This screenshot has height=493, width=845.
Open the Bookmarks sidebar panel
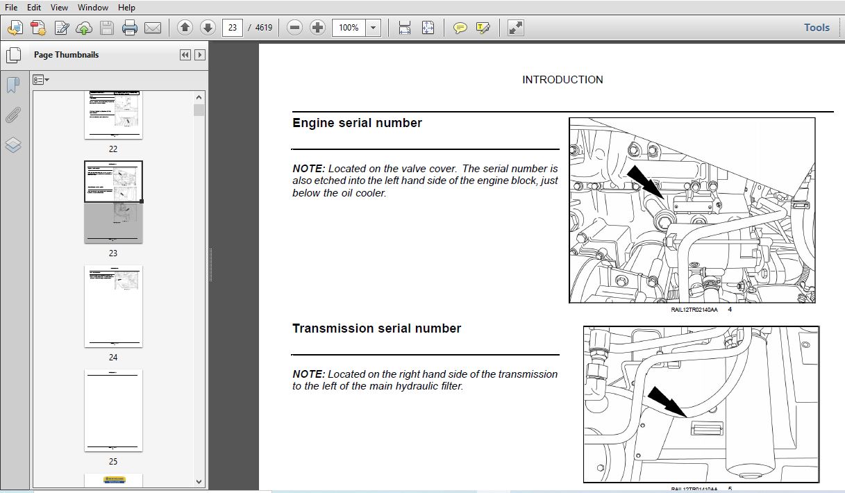tap(13, 85)
